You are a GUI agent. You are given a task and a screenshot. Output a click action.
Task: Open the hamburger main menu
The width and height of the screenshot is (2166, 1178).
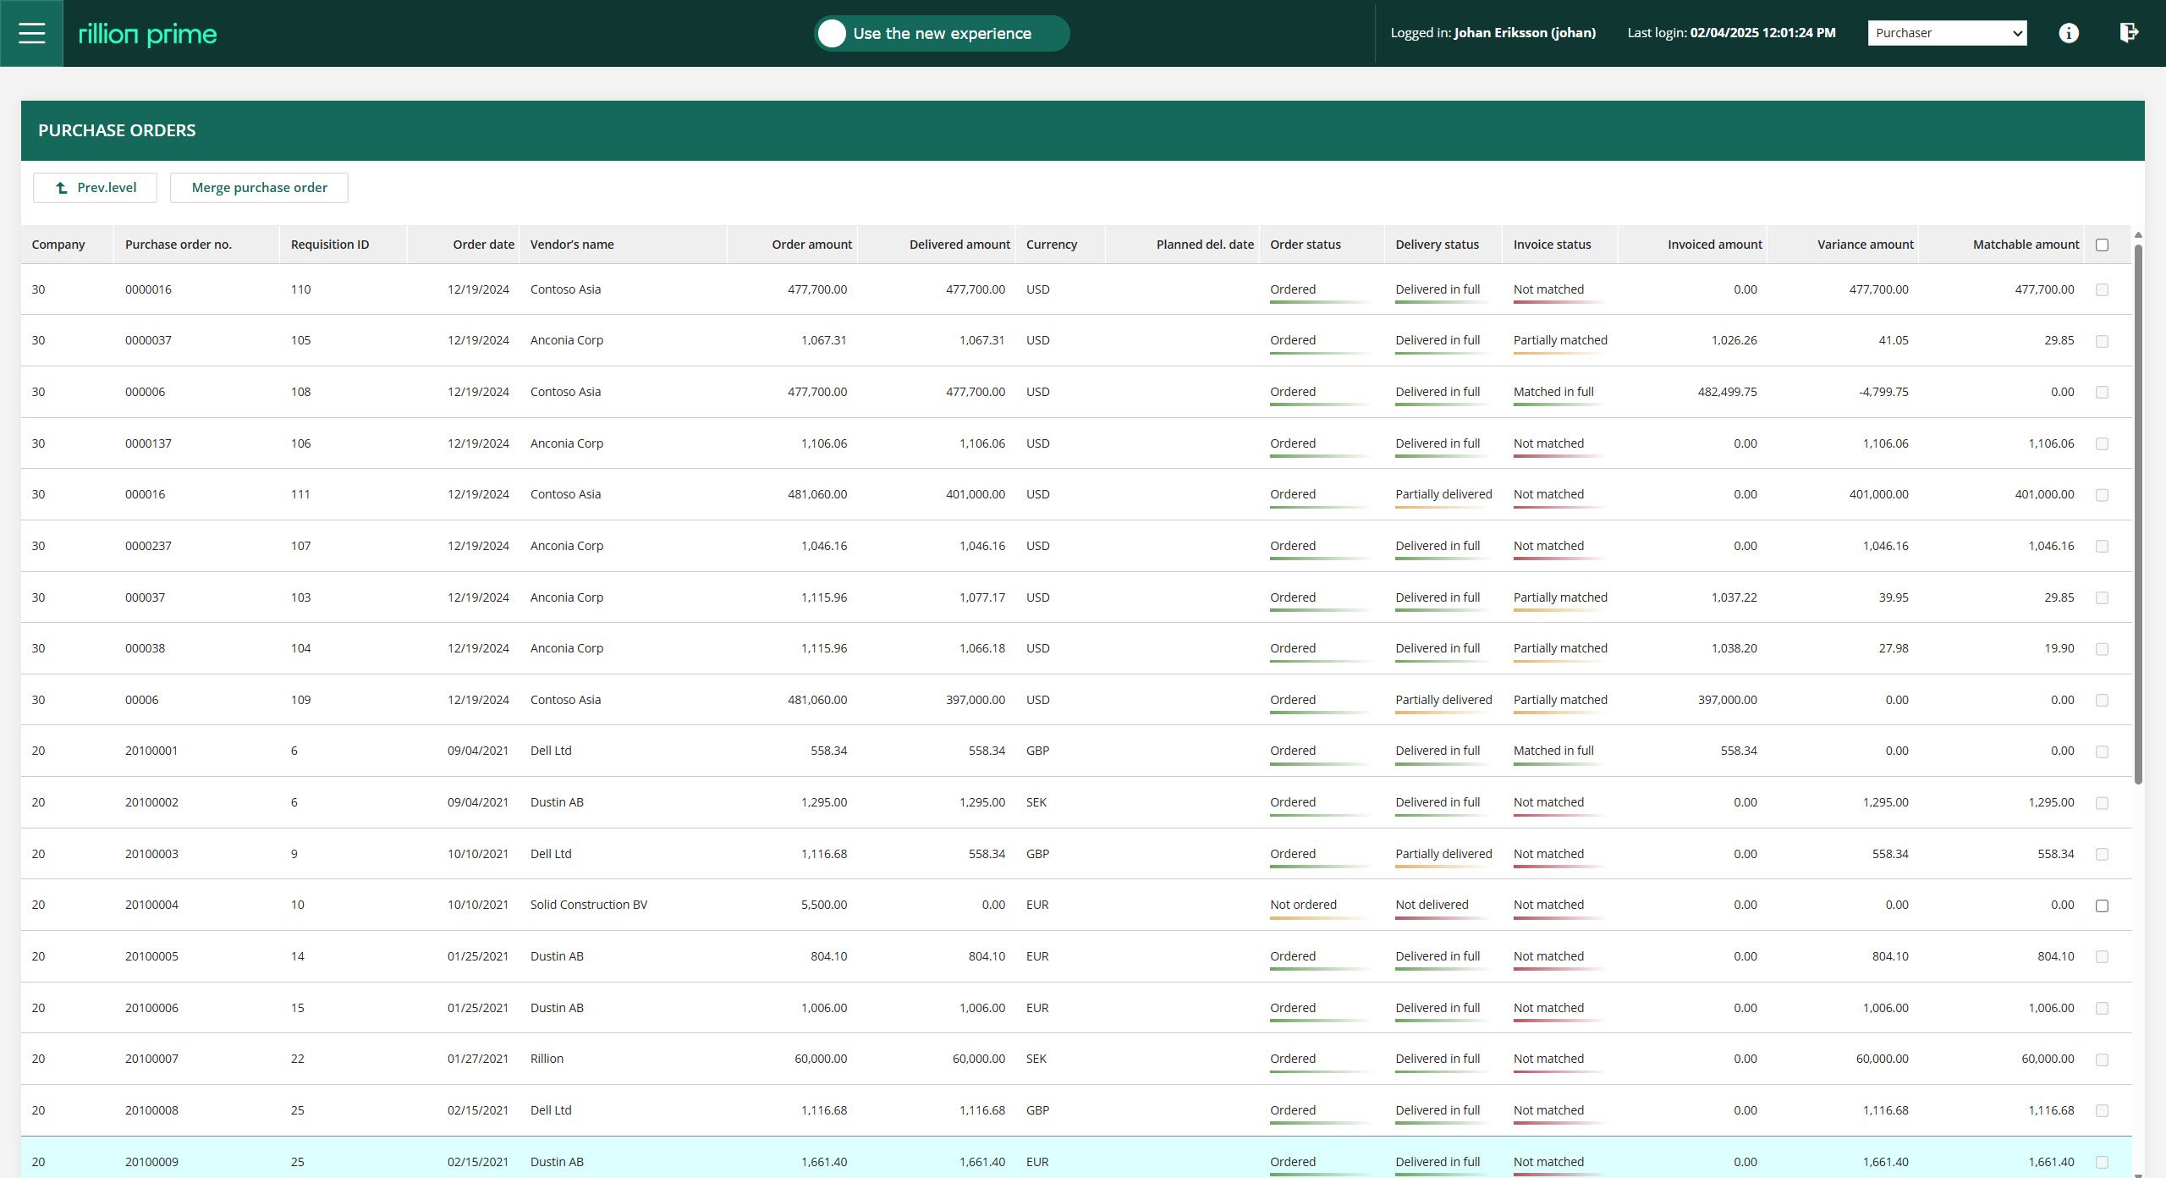pyautogui.click(x=31, y=33)
